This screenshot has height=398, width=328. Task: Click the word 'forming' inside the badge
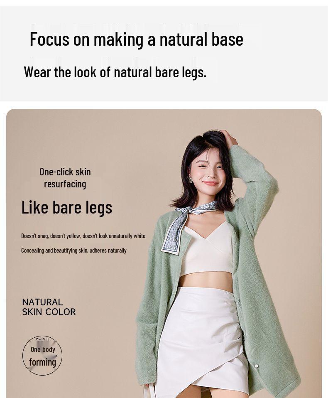tap(42, 362)
